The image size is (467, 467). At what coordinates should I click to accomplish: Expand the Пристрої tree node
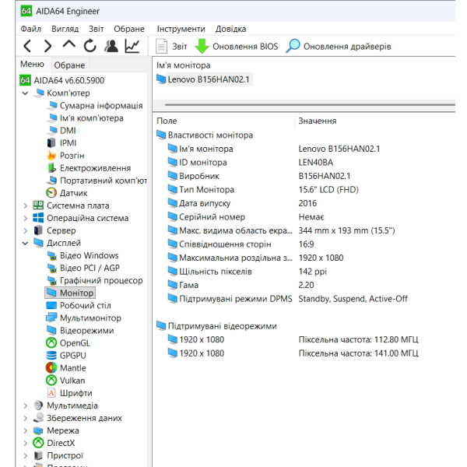click(26, 455)
